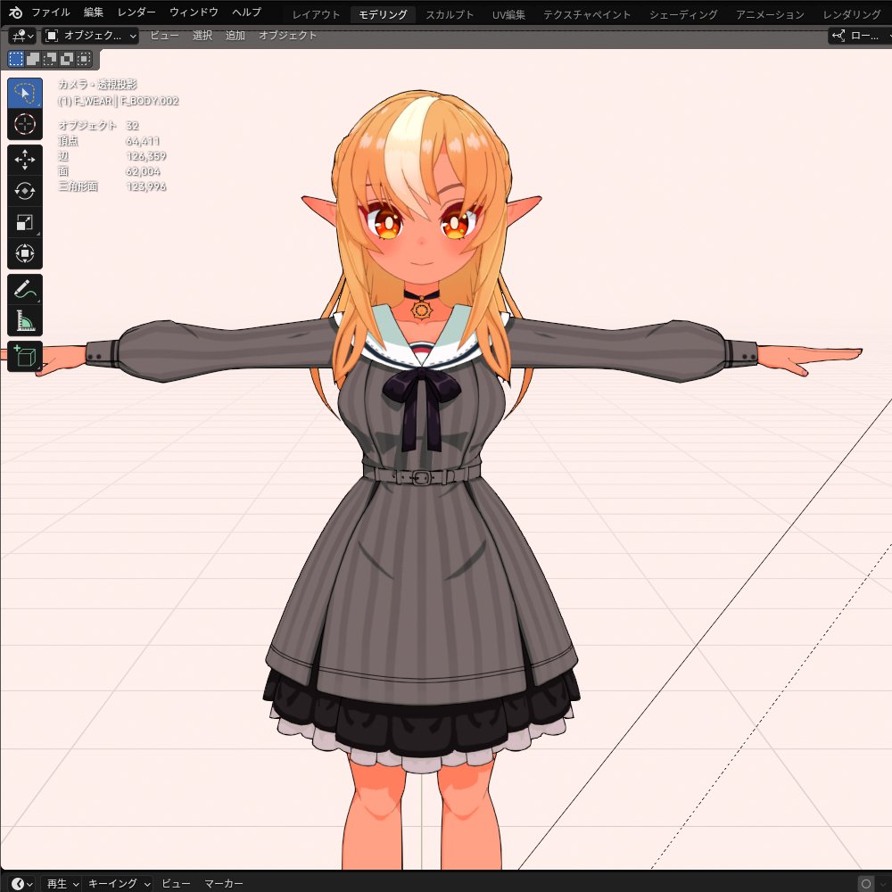This screenshot has height=892, width=892.
Task: Open the ファイル menu
Action: coord(51,12)
